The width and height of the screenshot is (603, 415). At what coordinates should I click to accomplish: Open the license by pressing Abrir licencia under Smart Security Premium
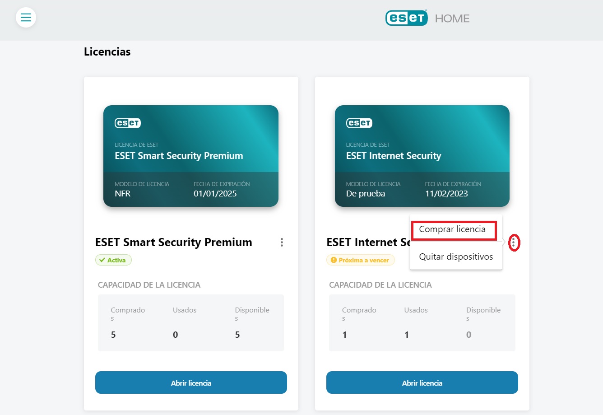pos(190,382)
